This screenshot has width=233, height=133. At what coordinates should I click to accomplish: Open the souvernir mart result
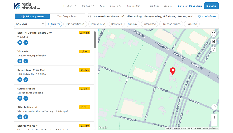click(26, 89)
